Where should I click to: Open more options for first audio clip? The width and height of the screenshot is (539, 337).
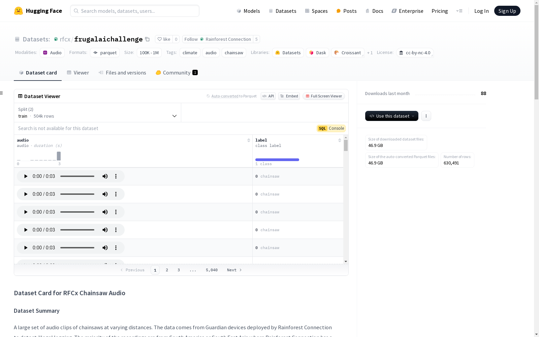[116, 176]
